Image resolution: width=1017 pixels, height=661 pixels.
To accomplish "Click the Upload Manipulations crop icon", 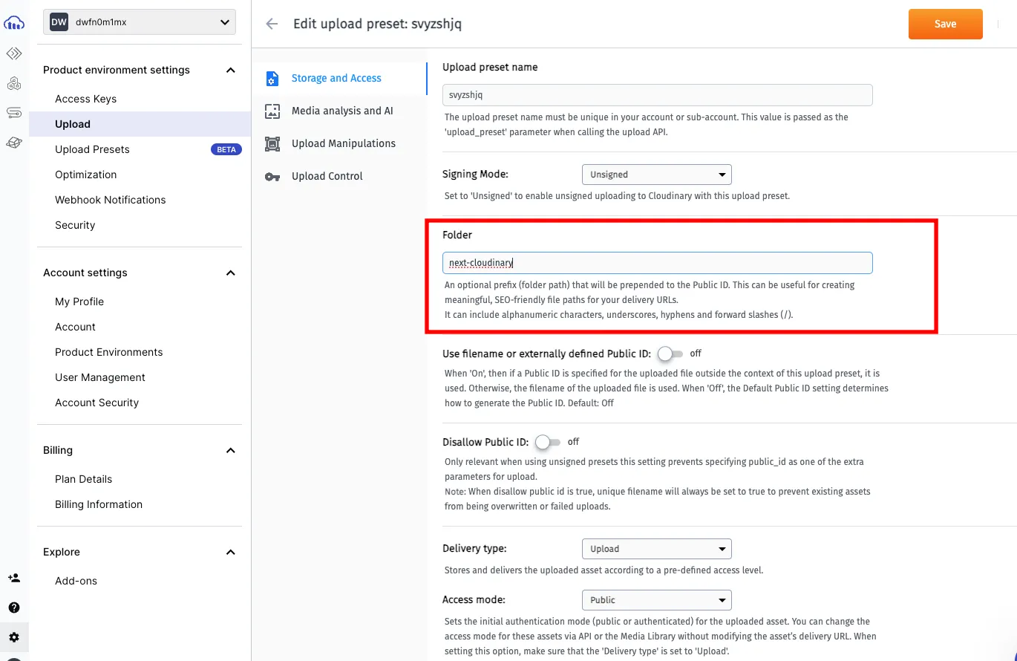I will 272,144.
